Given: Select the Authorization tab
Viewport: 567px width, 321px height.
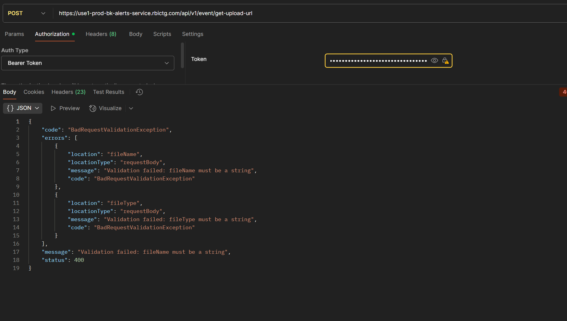Looking at the screenshot, I should 55,34.
